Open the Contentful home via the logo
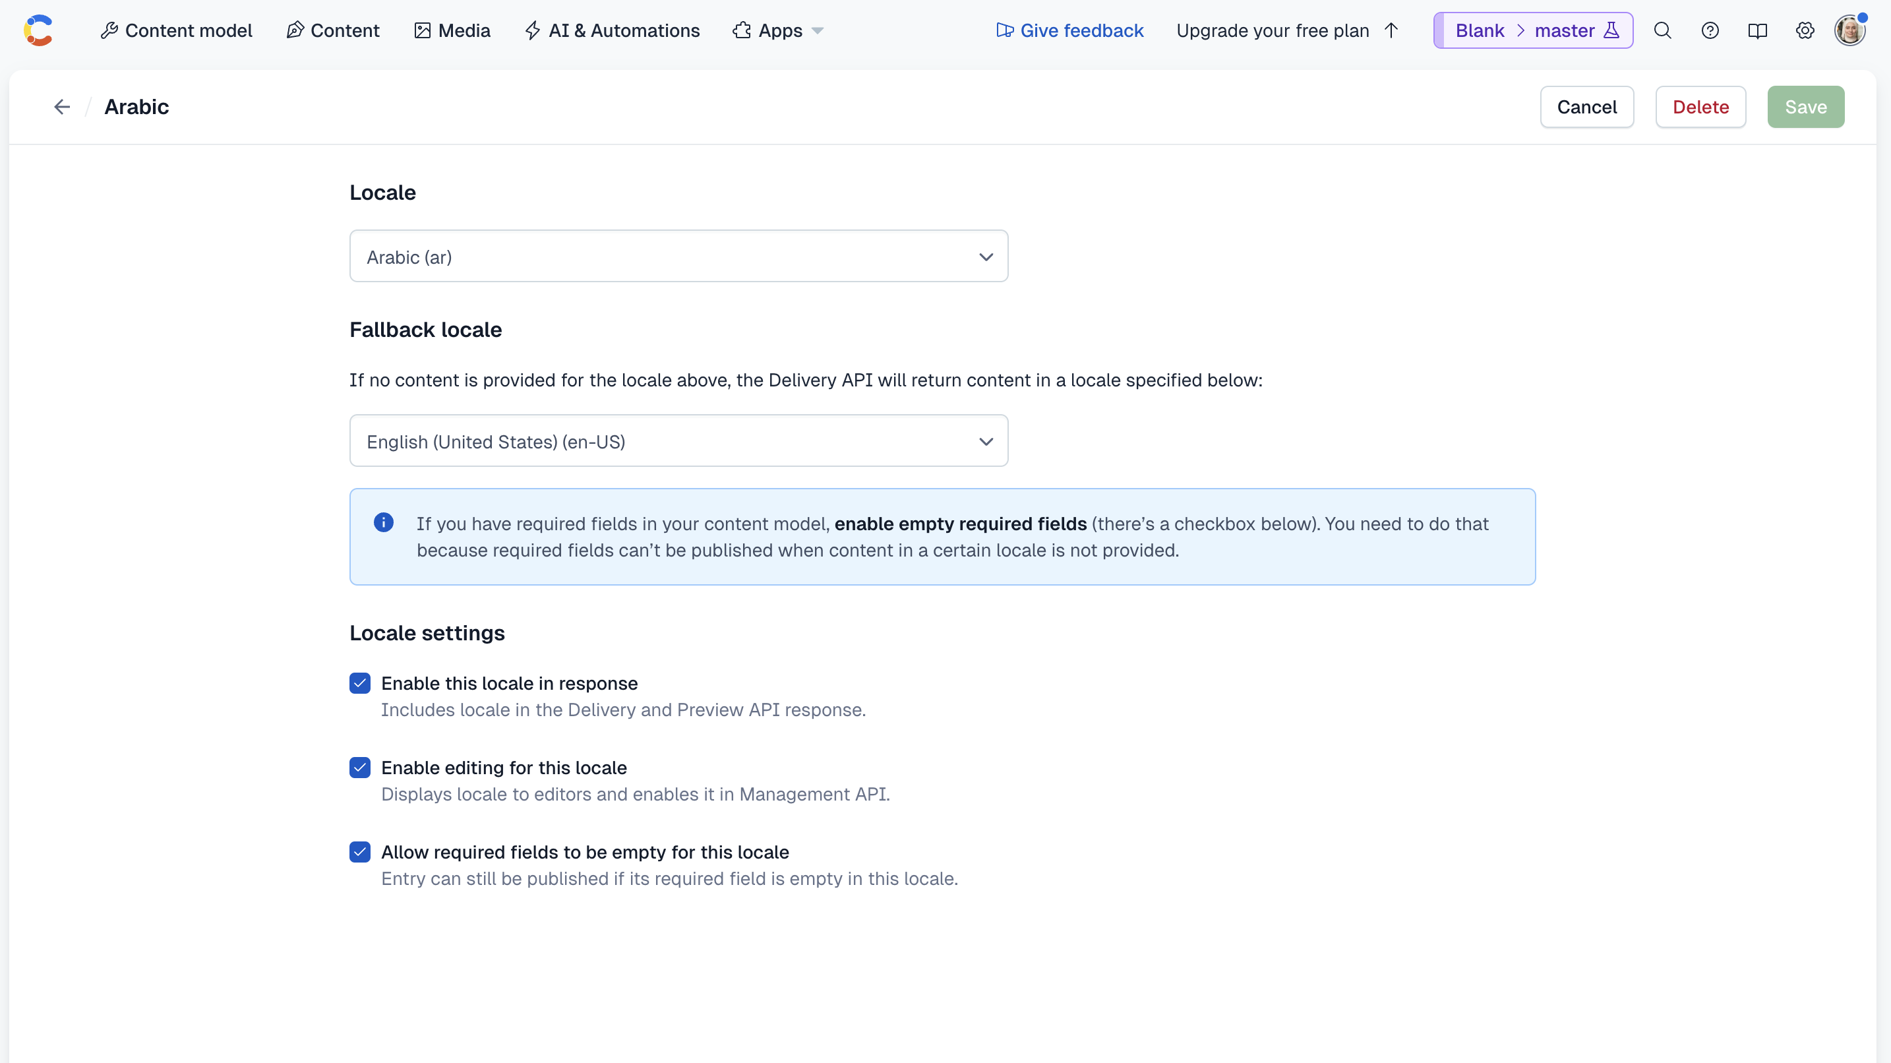This screenshot has height=1063, width=1891. click(39, 30)
